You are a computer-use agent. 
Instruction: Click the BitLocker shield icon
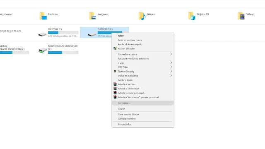tap(115, 48)
